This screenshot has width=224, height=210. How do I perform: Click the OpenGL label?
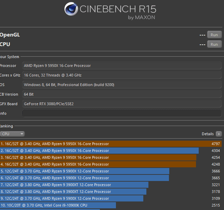[x=10, y=35]
